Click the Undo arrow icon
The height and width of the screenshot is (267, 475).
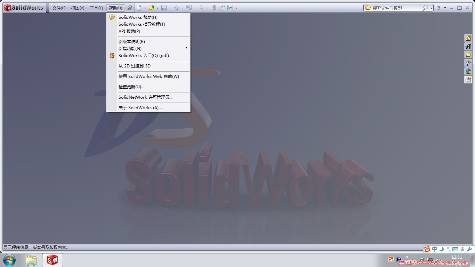click(189, 8)
